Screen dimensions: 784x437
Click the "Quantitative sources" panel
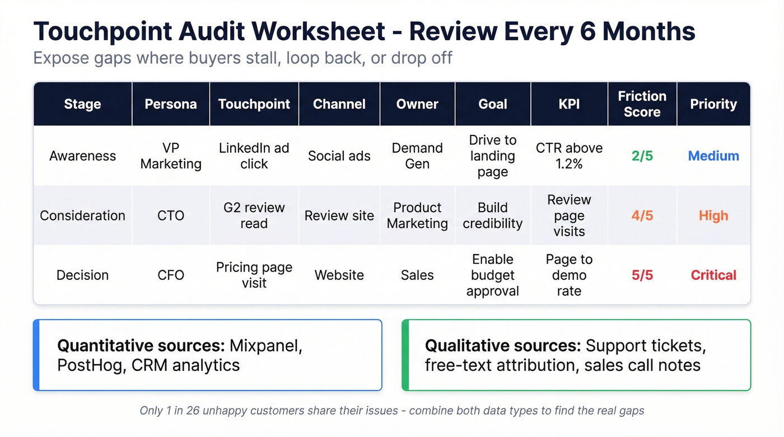(x=207, y=355)
